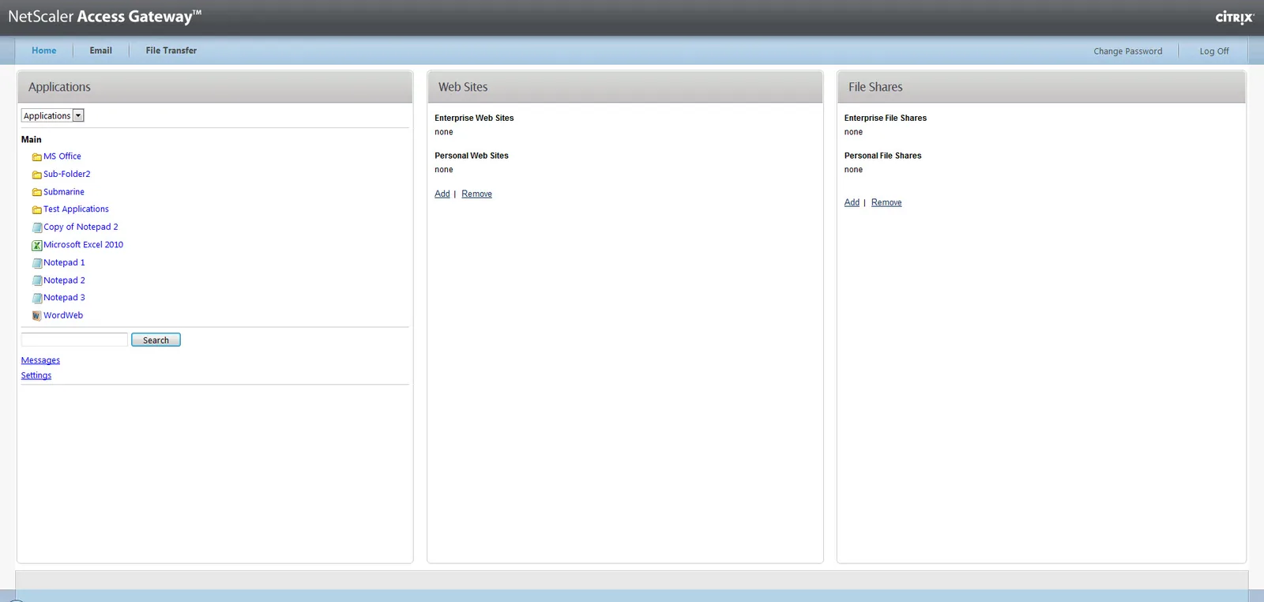Click the Main folder heading

coord(32,139)
